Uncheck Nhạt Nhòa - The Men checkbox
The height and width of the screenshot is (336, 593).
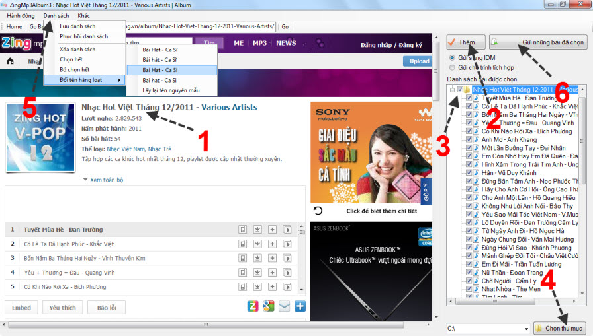[x=469, y=289]
